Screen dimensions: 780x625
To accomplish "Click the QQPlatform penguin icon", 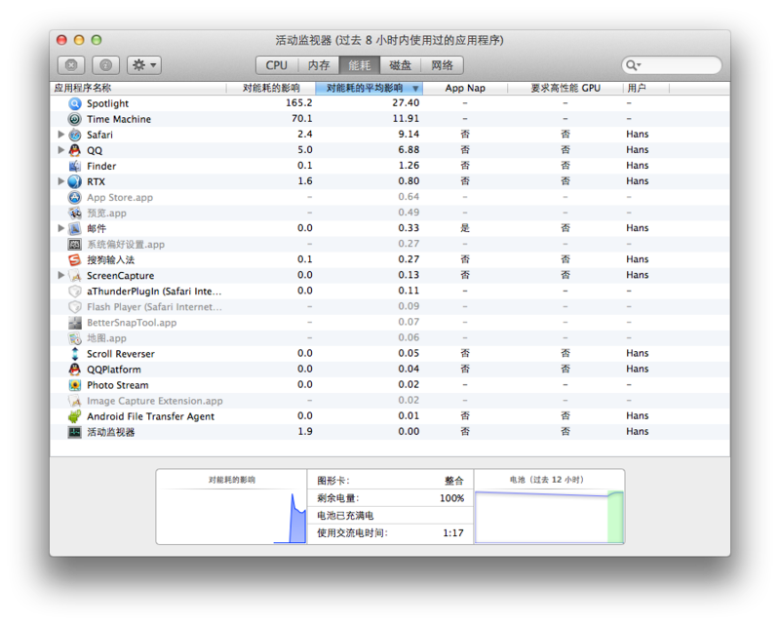I will pos(75,370).
